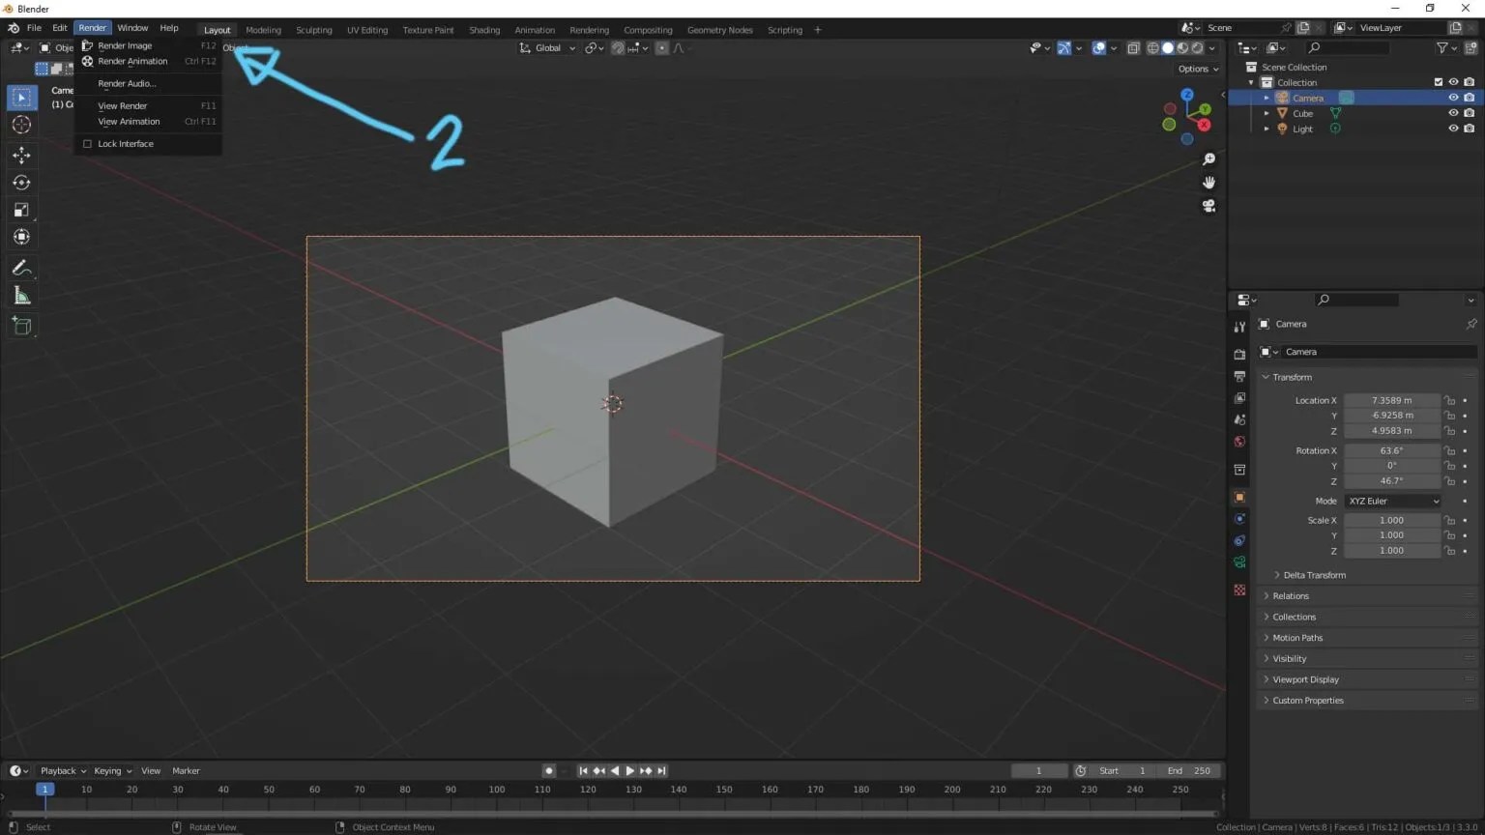The image size is (1485, 835).
Task: Open the Playback dropdown in timeline
Action: pyautogui.click(x=63, y=771)
